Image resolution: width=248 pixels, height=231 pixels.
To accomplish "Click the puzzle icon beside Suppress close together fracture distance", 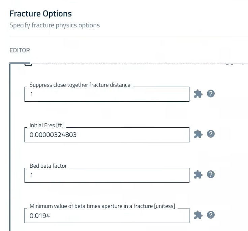I will coord(198,94).
